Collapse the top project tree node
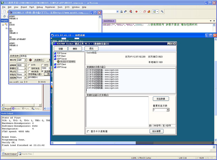Viewport: 217px width, 160px height. pyautogui.click(x=3, y=25)
